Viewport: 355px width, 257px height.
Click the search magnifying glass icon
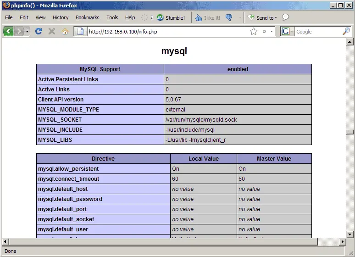pos(346,32)
